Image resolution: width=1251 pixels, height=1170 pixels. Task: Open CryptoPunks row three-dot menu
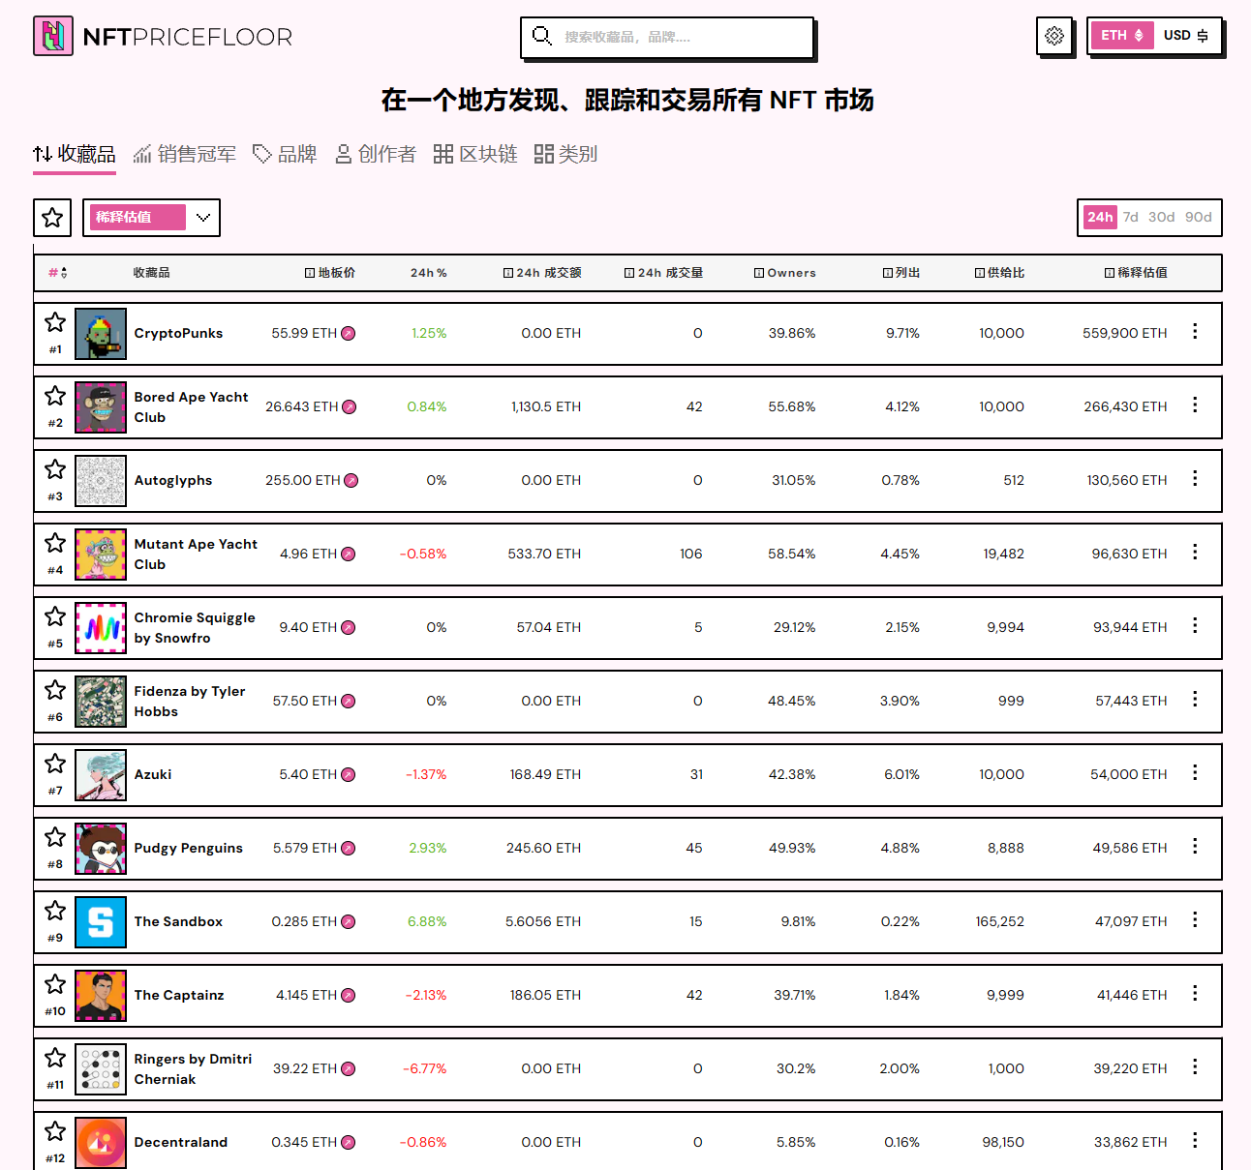[x=1195, y=331]
